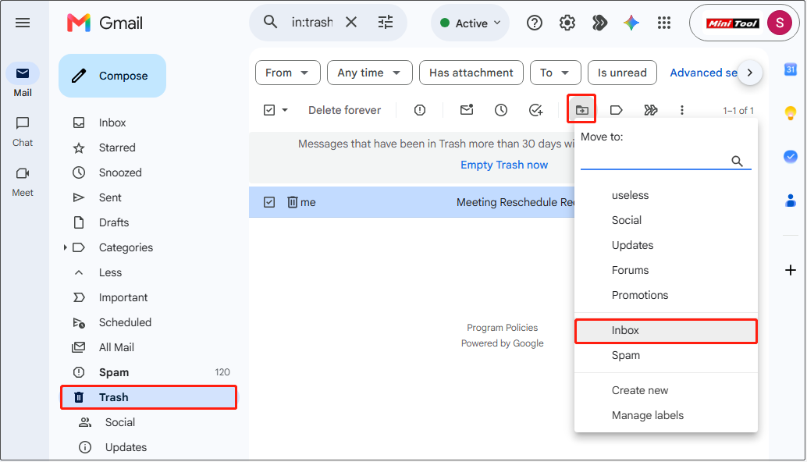
Task: Click the Snooze clock icon in toolbar
Action: [501, 110]
